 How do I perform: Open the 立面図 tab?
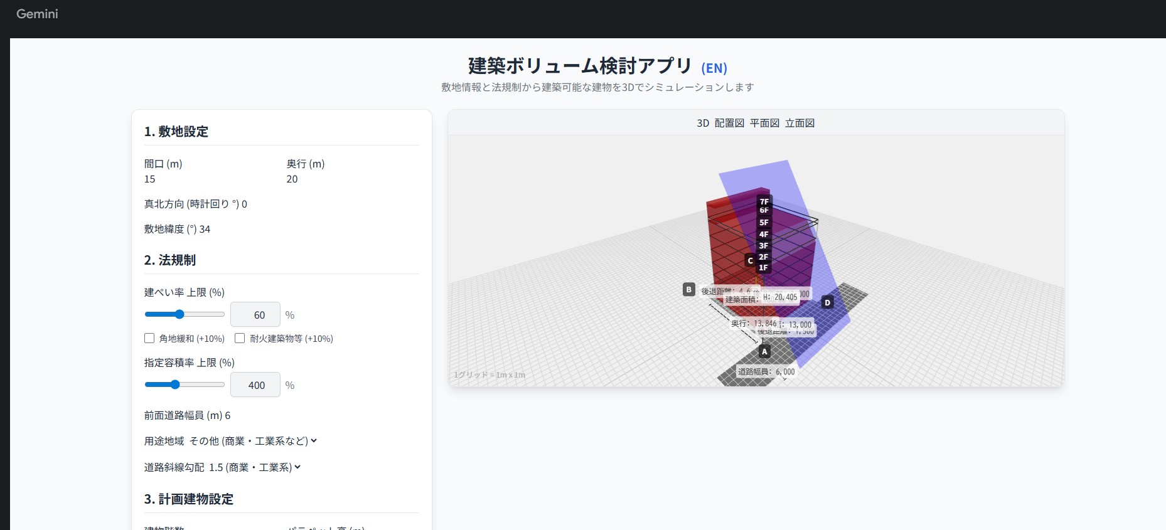[x=800, y=123]
